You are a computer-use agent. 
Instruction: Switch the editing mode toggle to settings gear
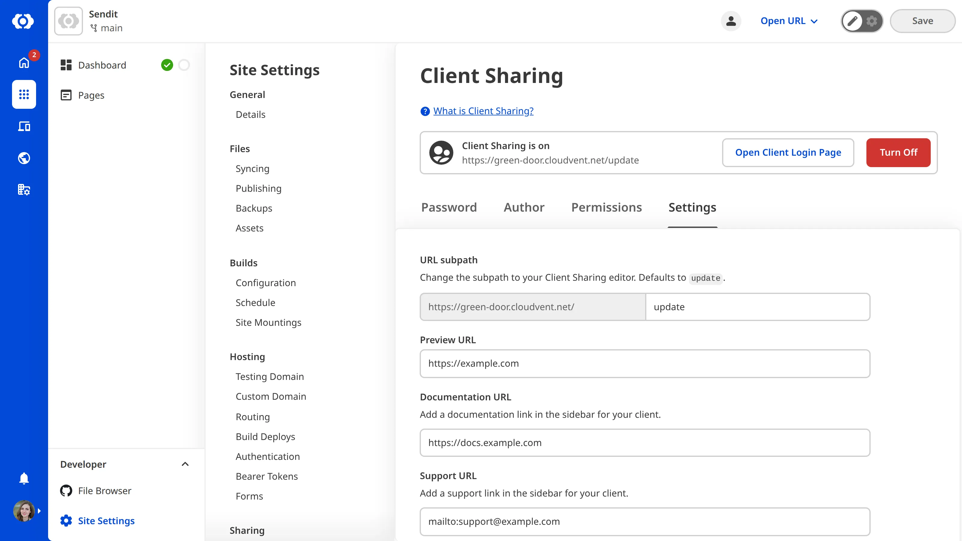click(x=872, y=21)
